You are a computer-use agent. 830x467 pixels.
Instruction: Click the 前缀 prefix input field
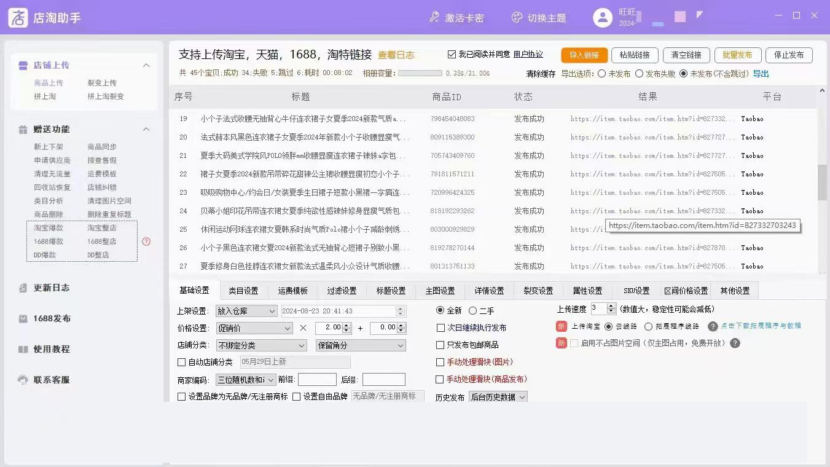click(317, 380)
